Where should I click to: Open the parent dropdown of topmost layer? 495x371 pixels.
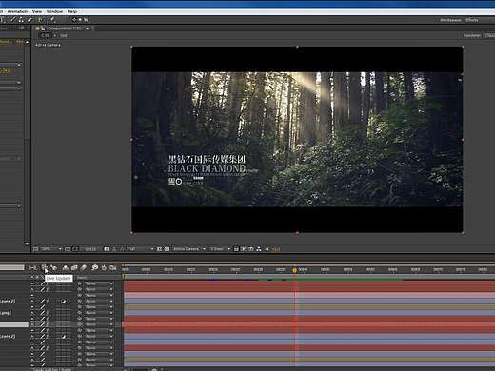99,283
